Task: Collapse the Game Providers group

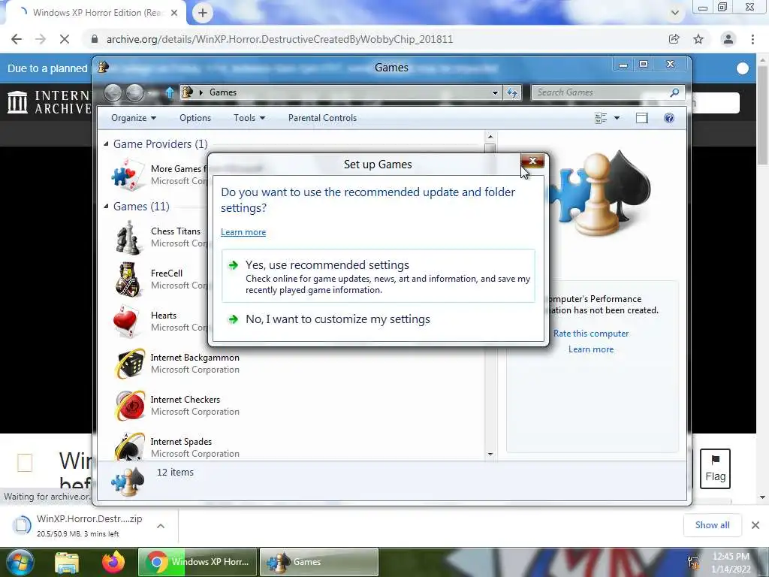Action: click(x=106, y=143)
